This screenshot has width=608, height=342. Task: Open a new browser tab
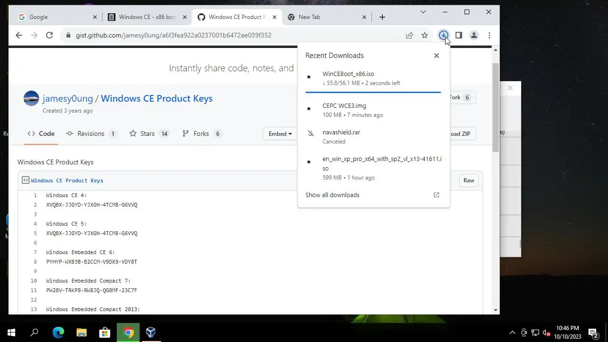382,17
